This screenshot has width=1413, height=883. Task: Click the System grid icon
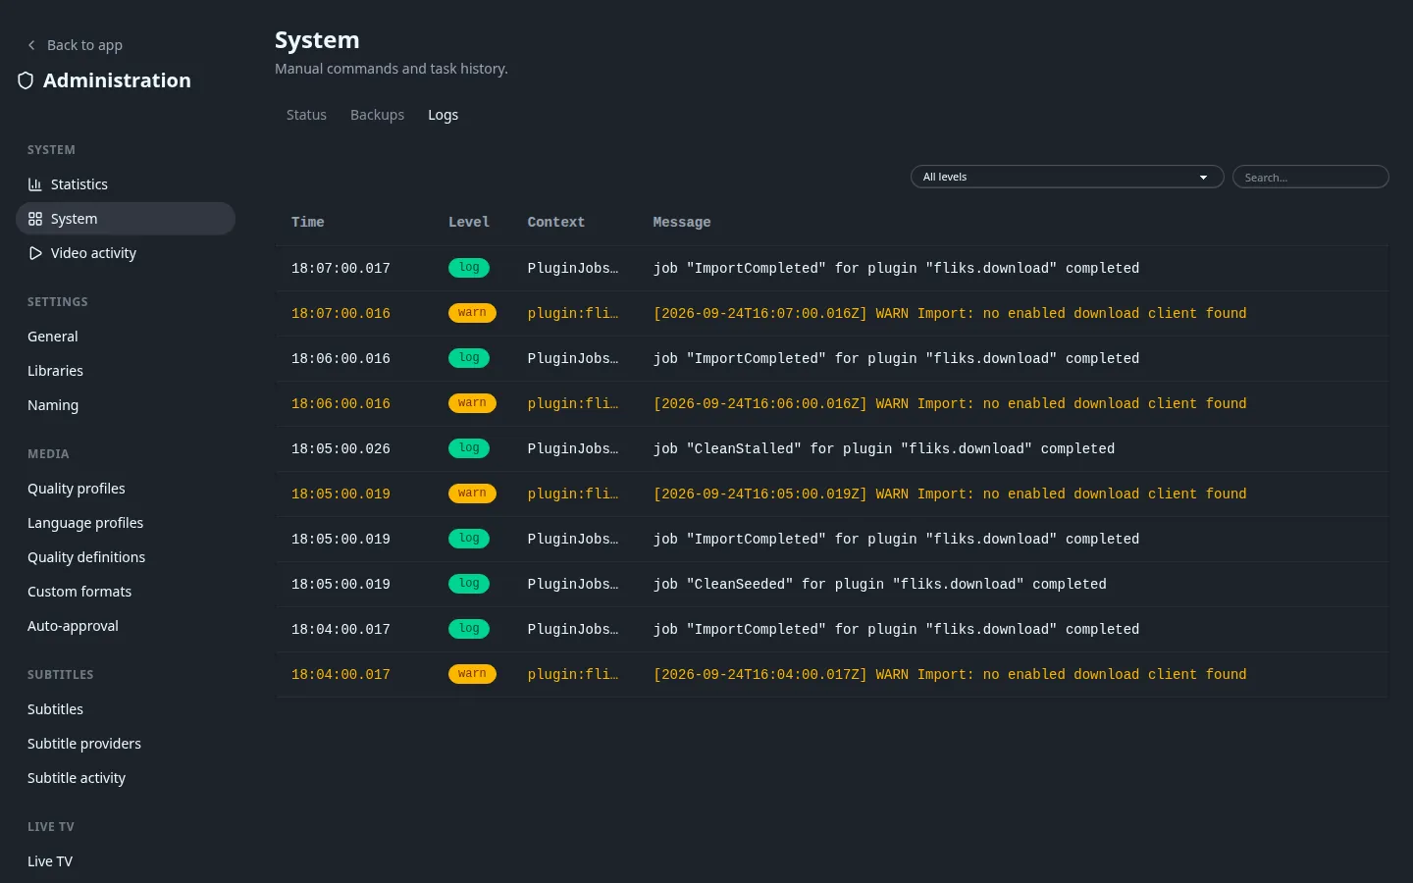35,219
